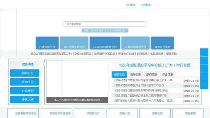
Task: Open the 政府网站年度报表 button
Action: tap(56, 113)
